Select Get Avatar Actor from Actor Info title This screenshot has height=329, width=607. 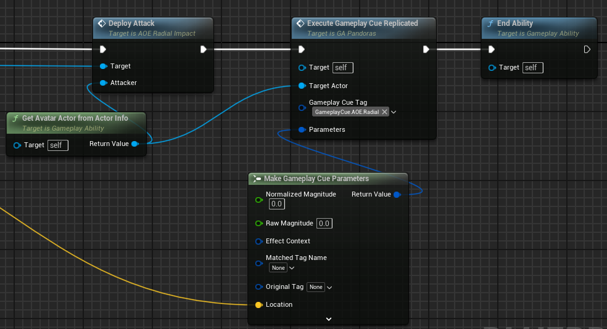pyautogui.click(x=75, y=118)
